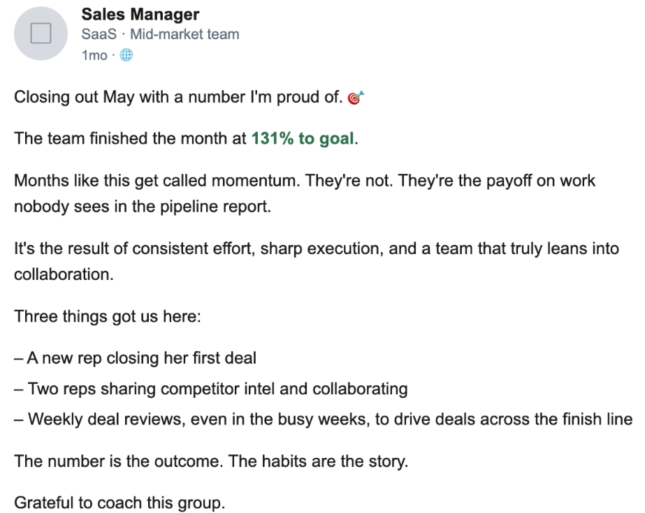The image size is (645, 513).
Task: Click the square icon inside the avatar
Action: pyautogui.click(x=41, y=34)
